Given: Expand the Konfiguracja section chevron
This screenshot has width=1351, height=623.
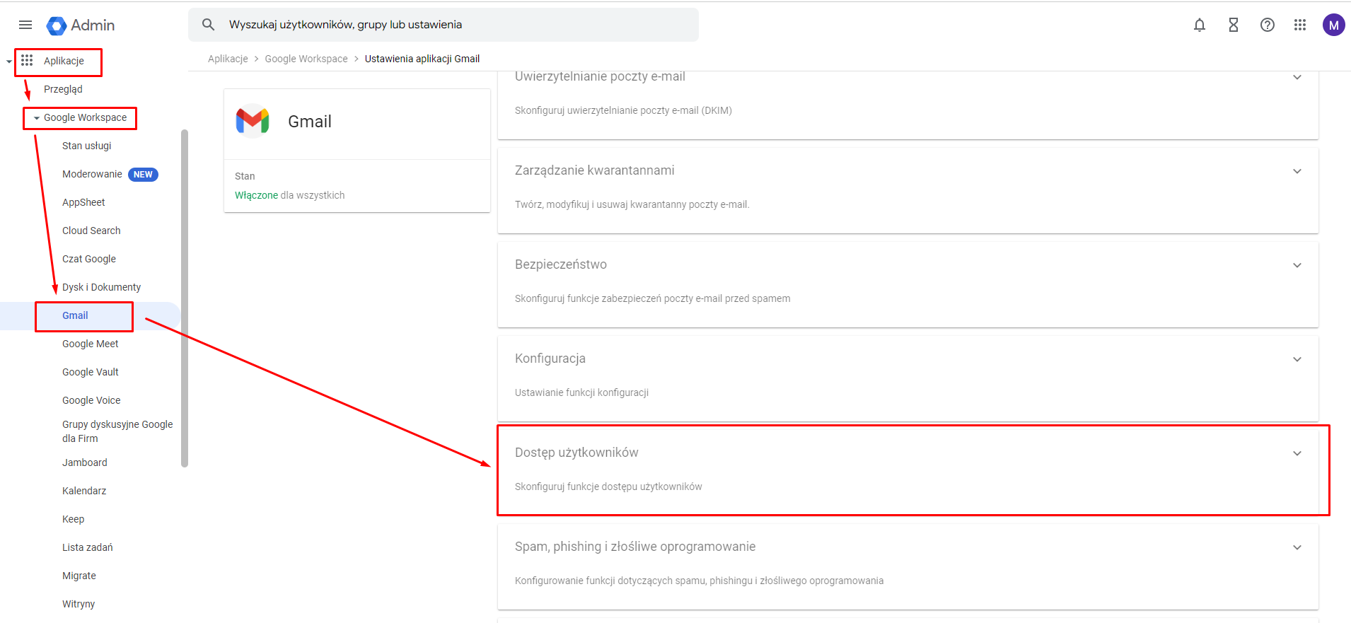Looking at the screenshot, I should [x=1297, y=359].
